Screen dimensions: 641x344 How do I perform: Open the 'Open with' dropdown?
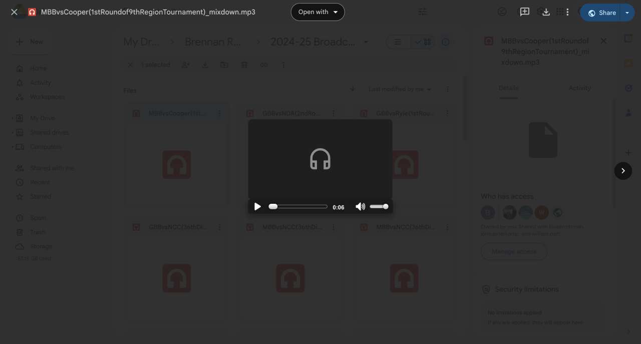pos(317,12)
